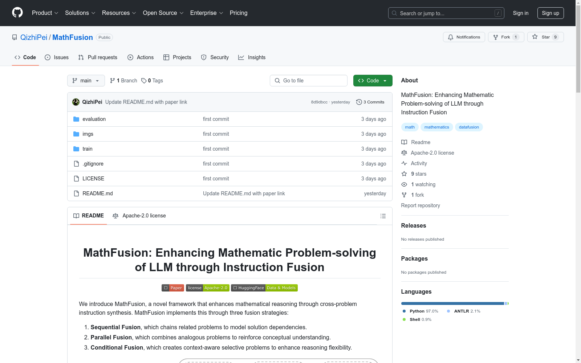Viewport: 581px width, 363px height.
Task: Expand the Solutions menu
Action: click(80, 13)
